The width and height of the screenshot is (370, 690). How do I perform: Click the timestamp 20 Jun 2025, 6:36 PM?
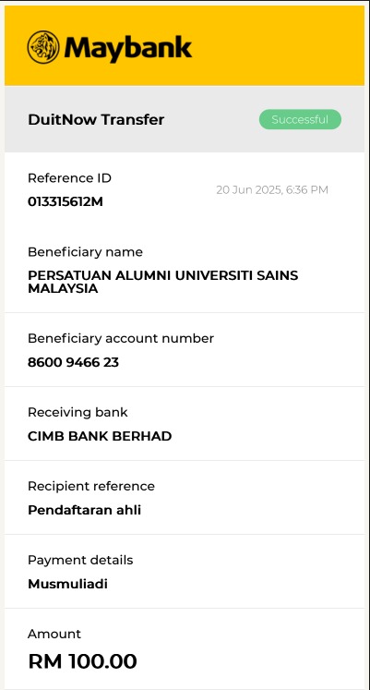coord(272,190)
